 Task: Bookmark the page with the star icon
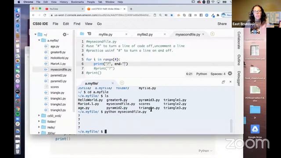[172, 15]
